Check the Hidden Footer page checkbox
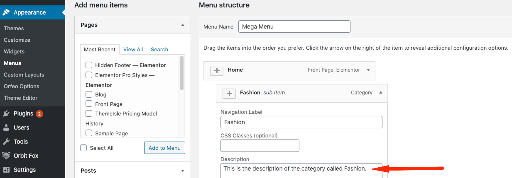 point(89,65)
